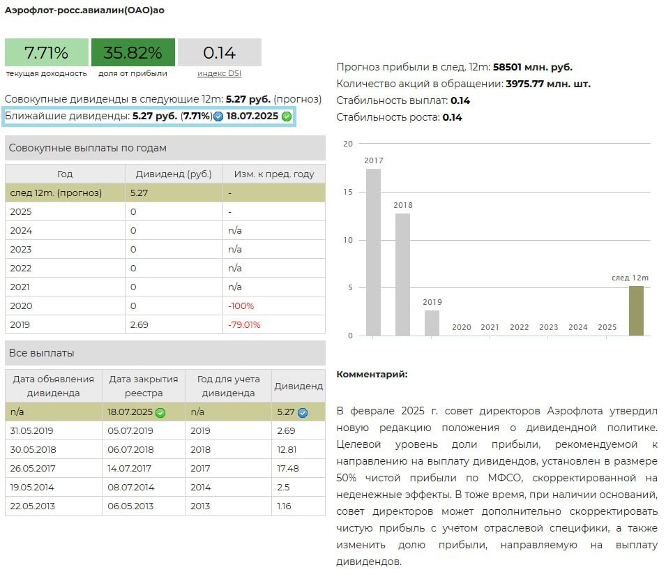This screenshot has width=666, height=579.
Task: Click the red -79.01% change value
Action: click(244, 324)
